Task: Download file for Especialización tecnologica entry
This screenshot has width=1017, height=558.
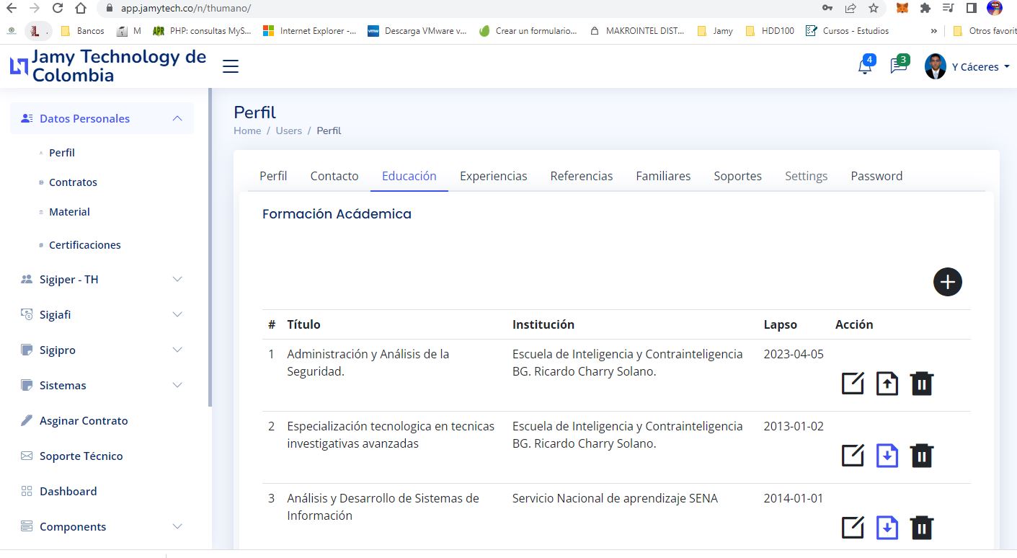Action: click(x=887, y=456)
